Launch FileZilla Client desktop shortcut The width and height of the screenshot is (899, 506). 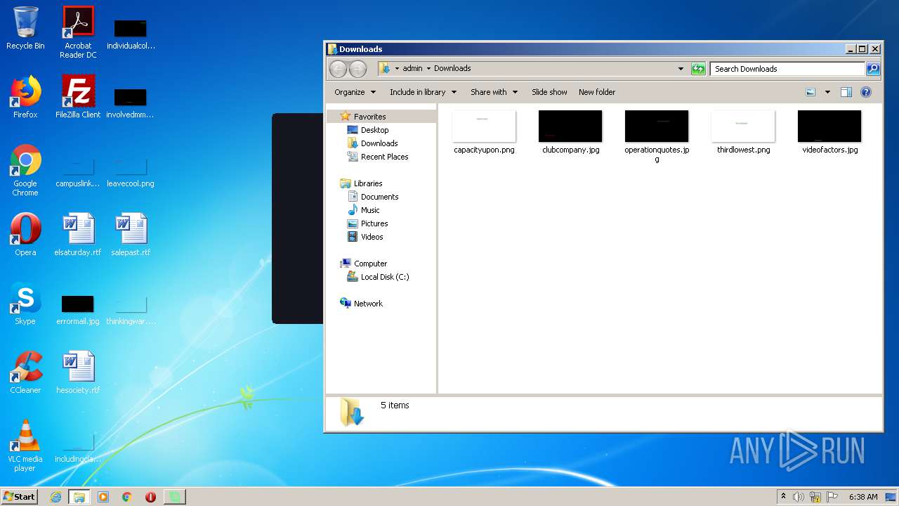[78, 97]
